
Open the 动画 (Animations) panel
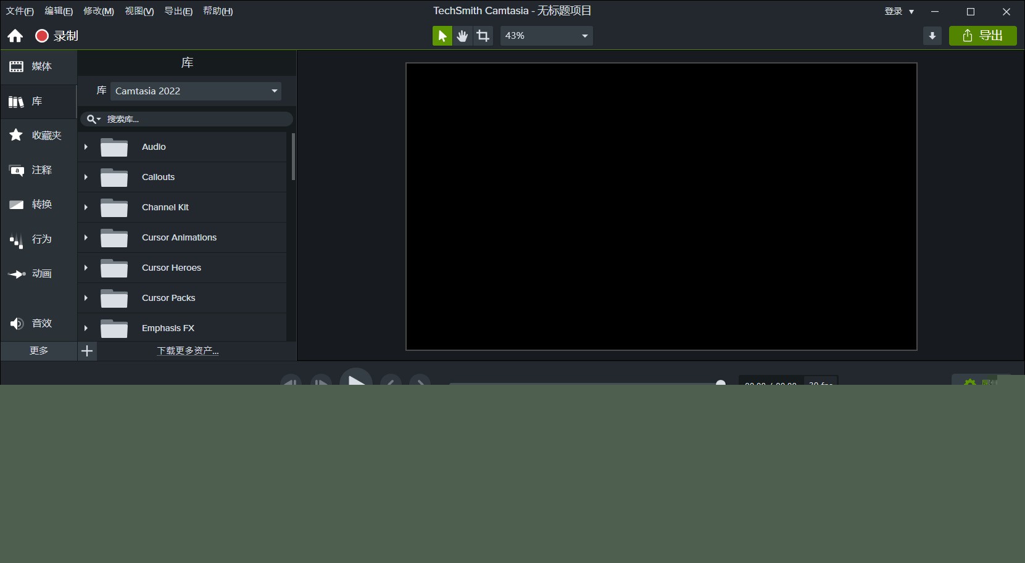[x=38, y=274]
